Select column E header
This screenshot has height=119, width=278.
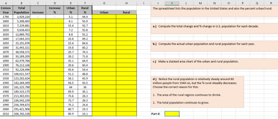pos(71,3)
